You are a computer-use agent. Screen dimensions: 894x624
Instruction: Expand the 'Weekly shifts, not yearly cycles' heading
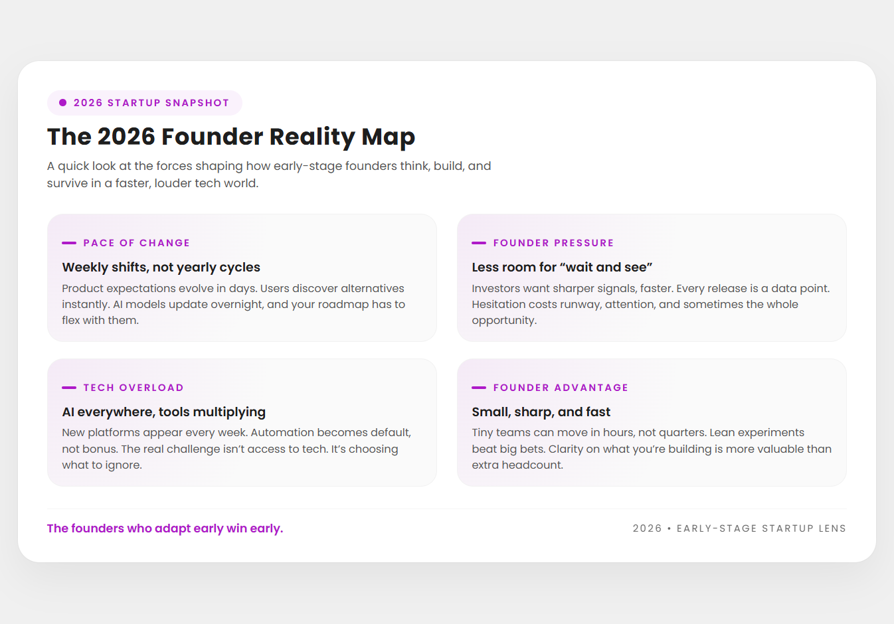click(161, 267)
